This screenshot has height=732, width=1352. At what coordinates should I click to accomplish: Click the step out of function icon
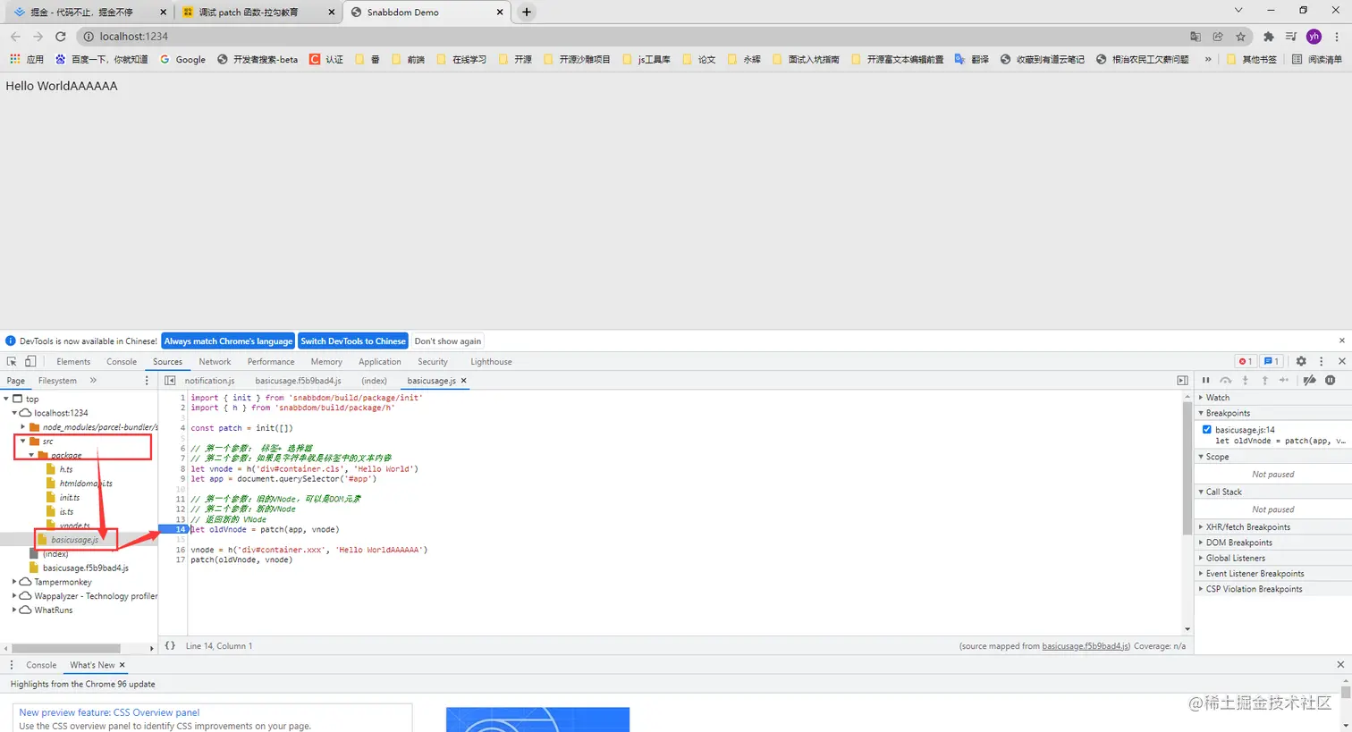click(x=1264, y=380)
